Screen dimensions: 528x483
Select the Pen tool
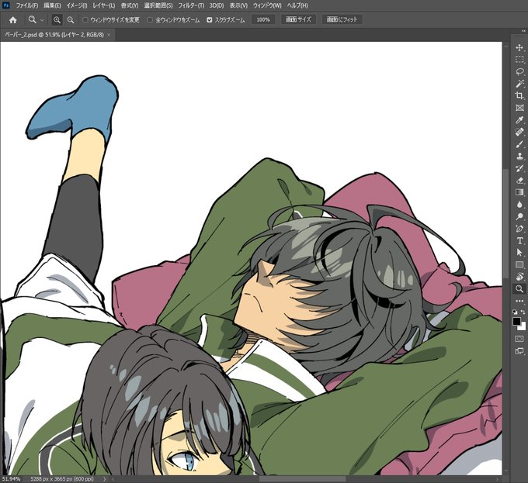[519, 229]
